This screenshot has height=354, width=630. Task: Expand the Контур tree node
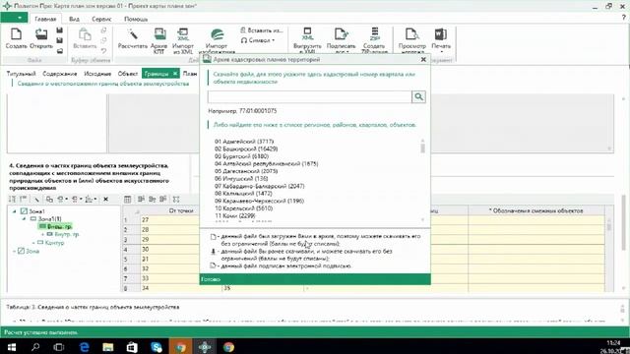pyautogui.click(x=33, y=243)
